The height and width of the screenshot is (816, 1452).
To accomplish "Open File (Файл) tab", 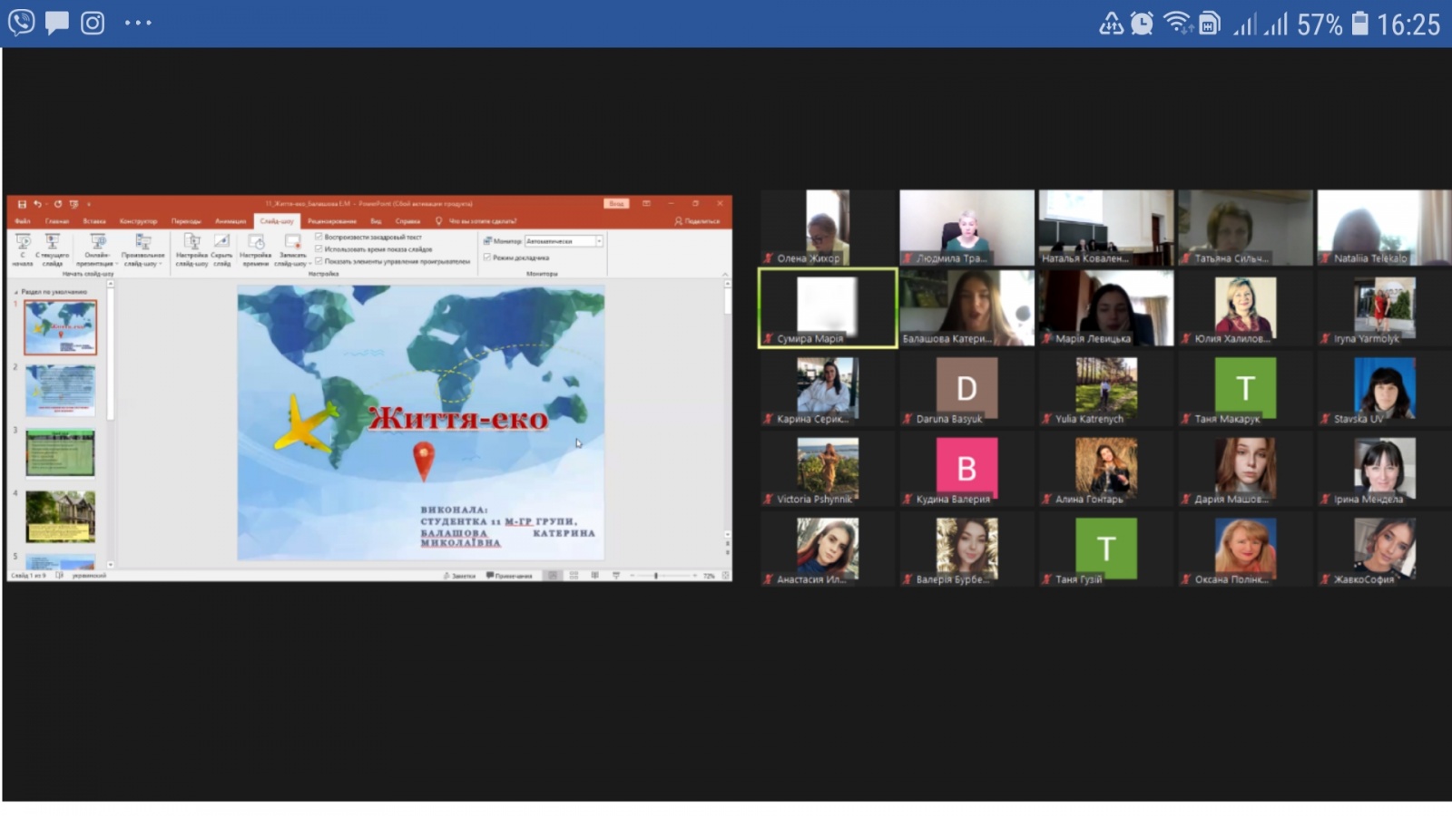I will tap(23, 220).
